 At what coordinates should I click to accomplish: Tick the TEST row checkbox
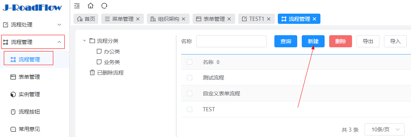pos(190,109)
